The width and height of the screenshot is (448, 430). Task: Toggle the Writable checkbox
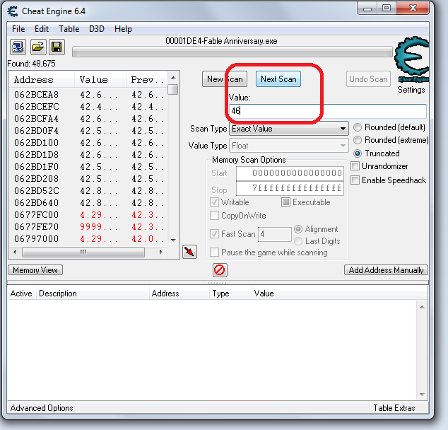(214, 202)
